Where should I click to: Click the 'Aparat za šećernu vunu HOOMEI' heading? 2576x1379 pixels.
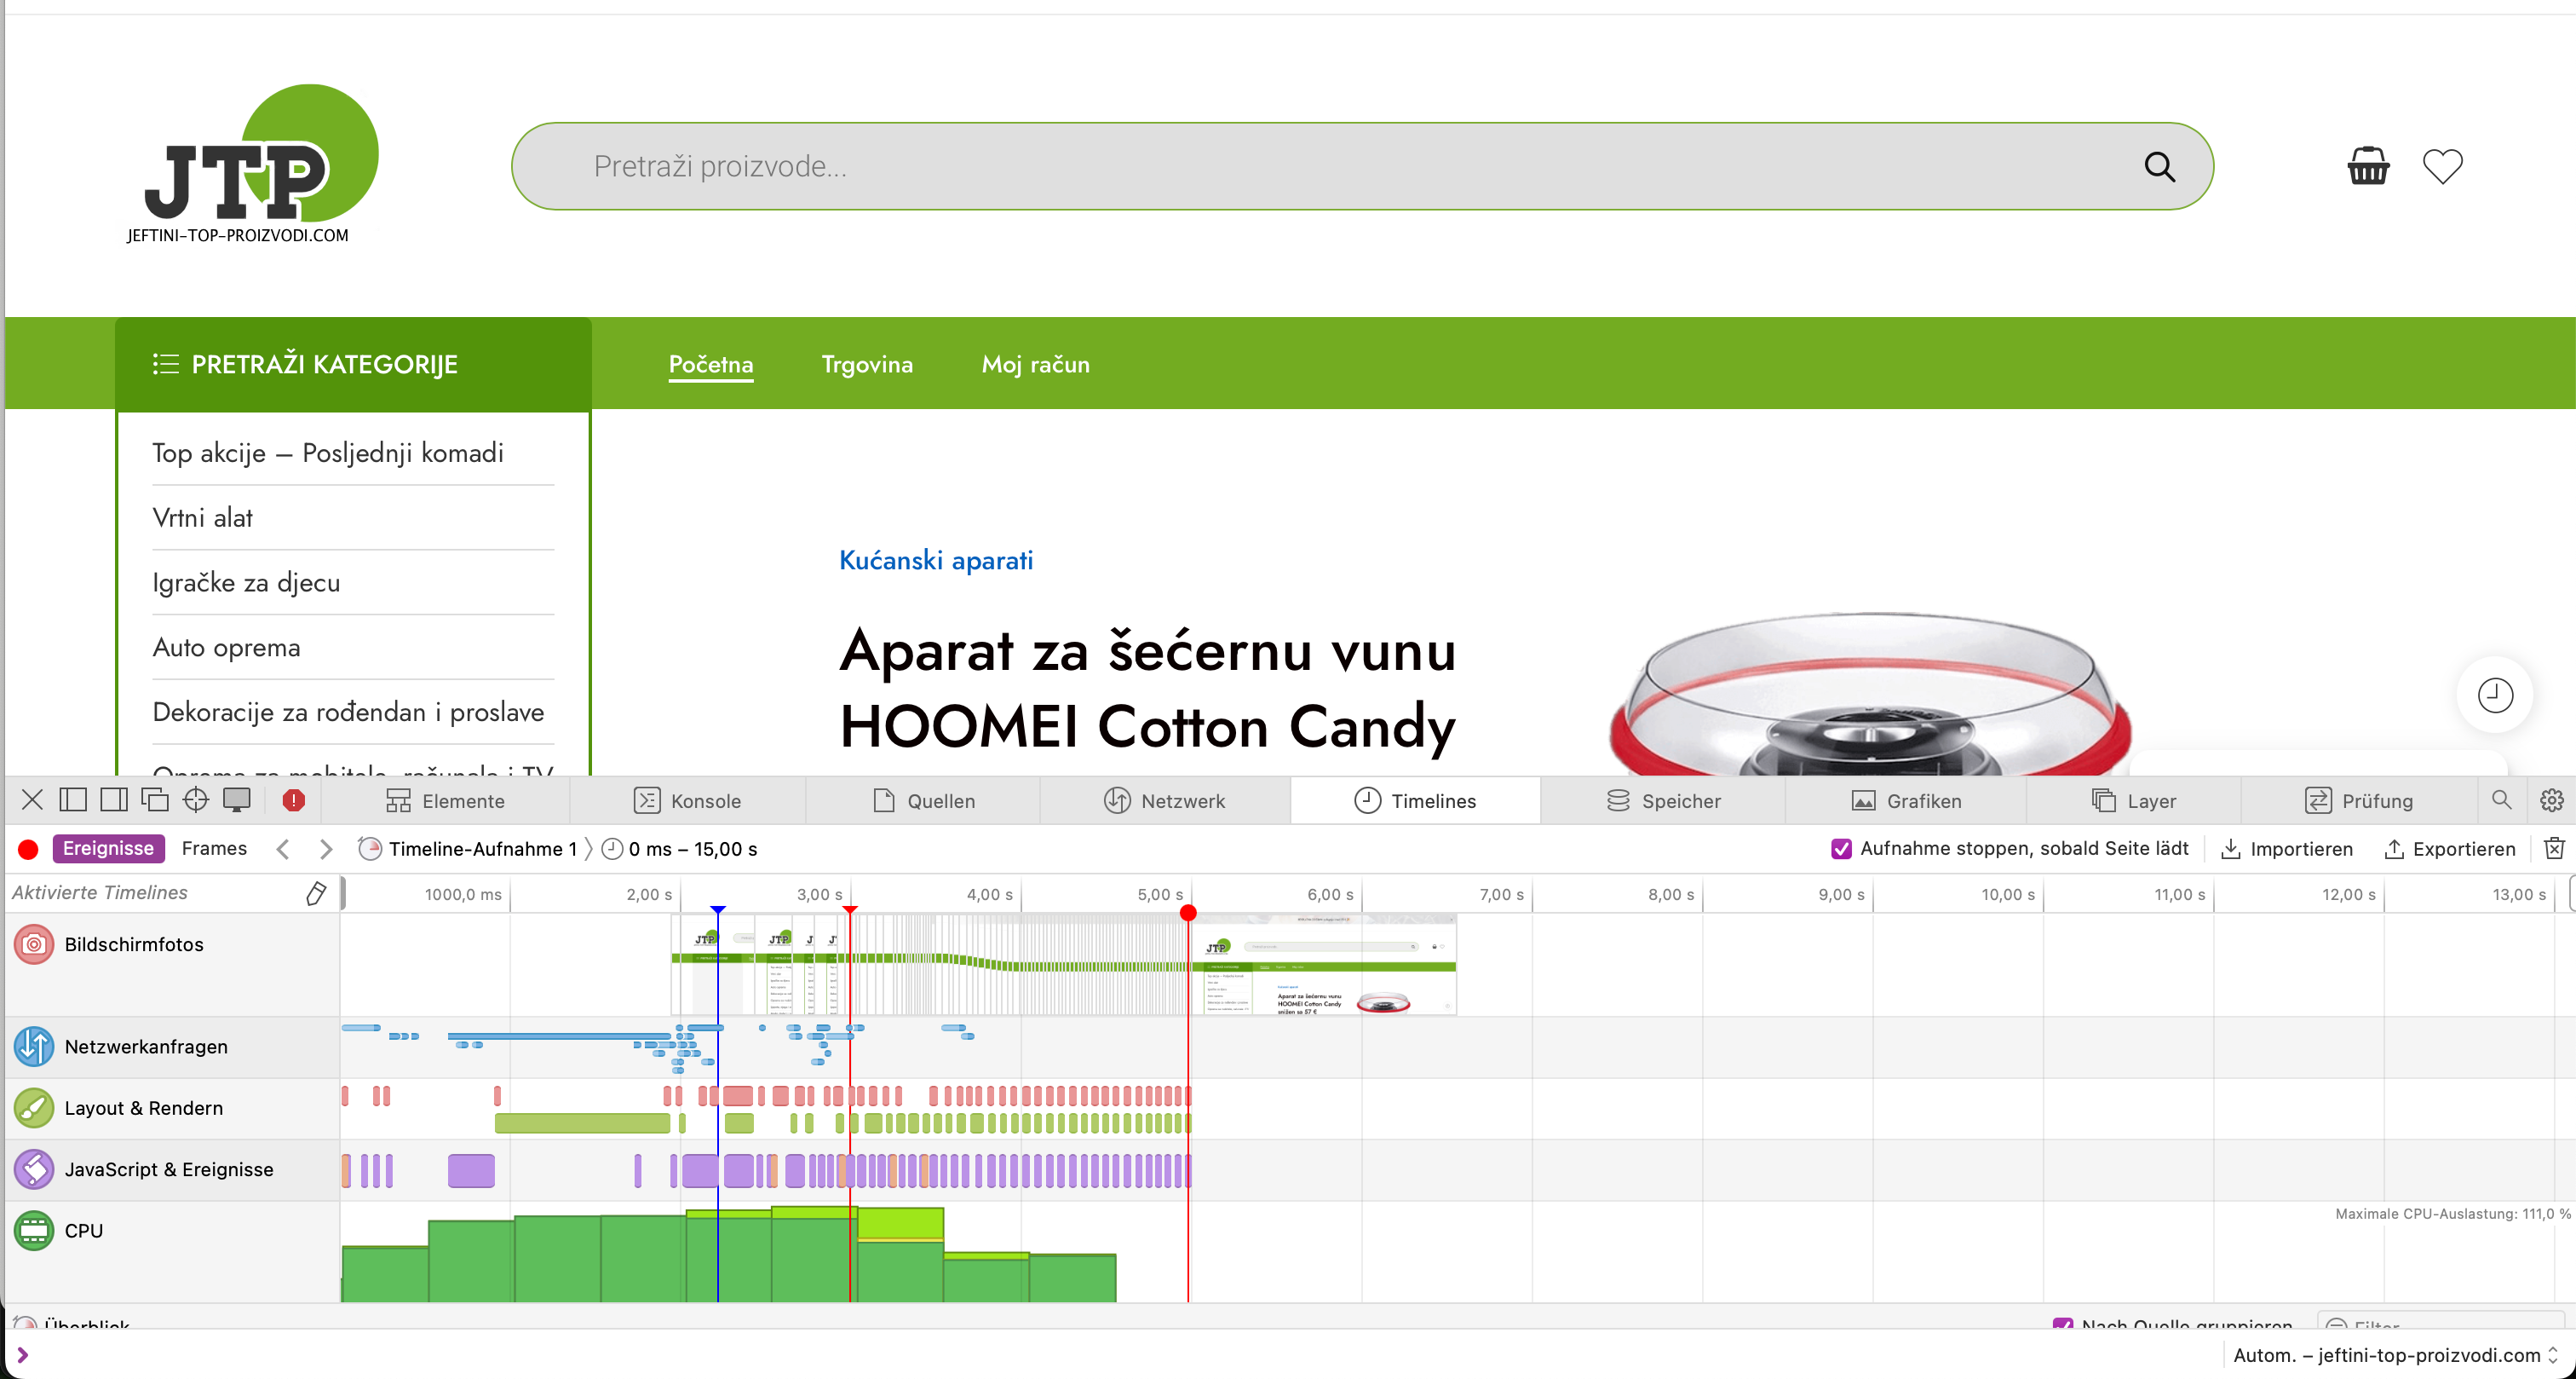pyautogui.click(x=1148, y=689)
